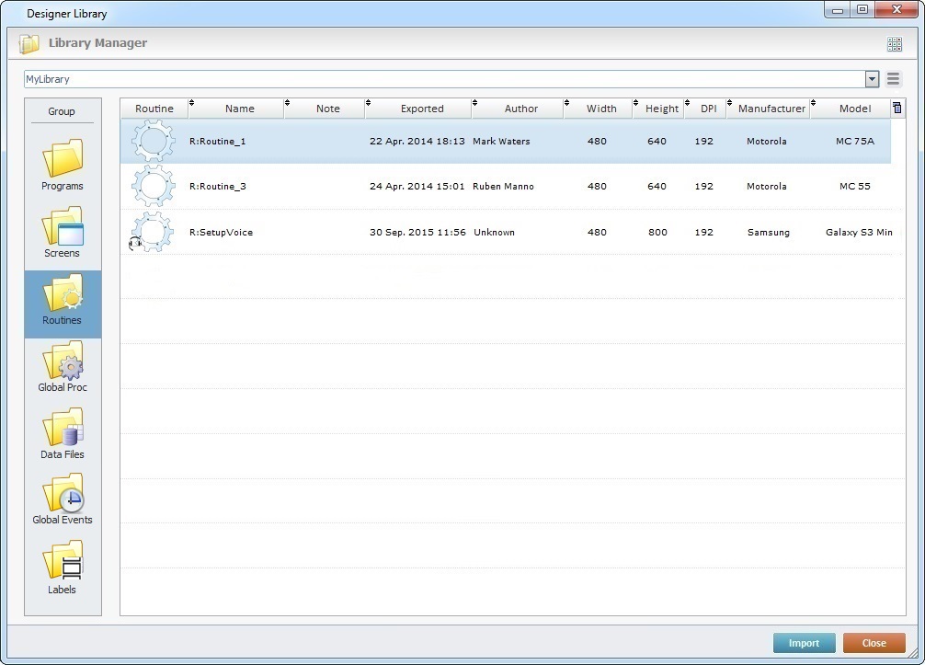925x665 pixels.
Task: Click the delete icon in the table header corner
Action: coord(897,108)
